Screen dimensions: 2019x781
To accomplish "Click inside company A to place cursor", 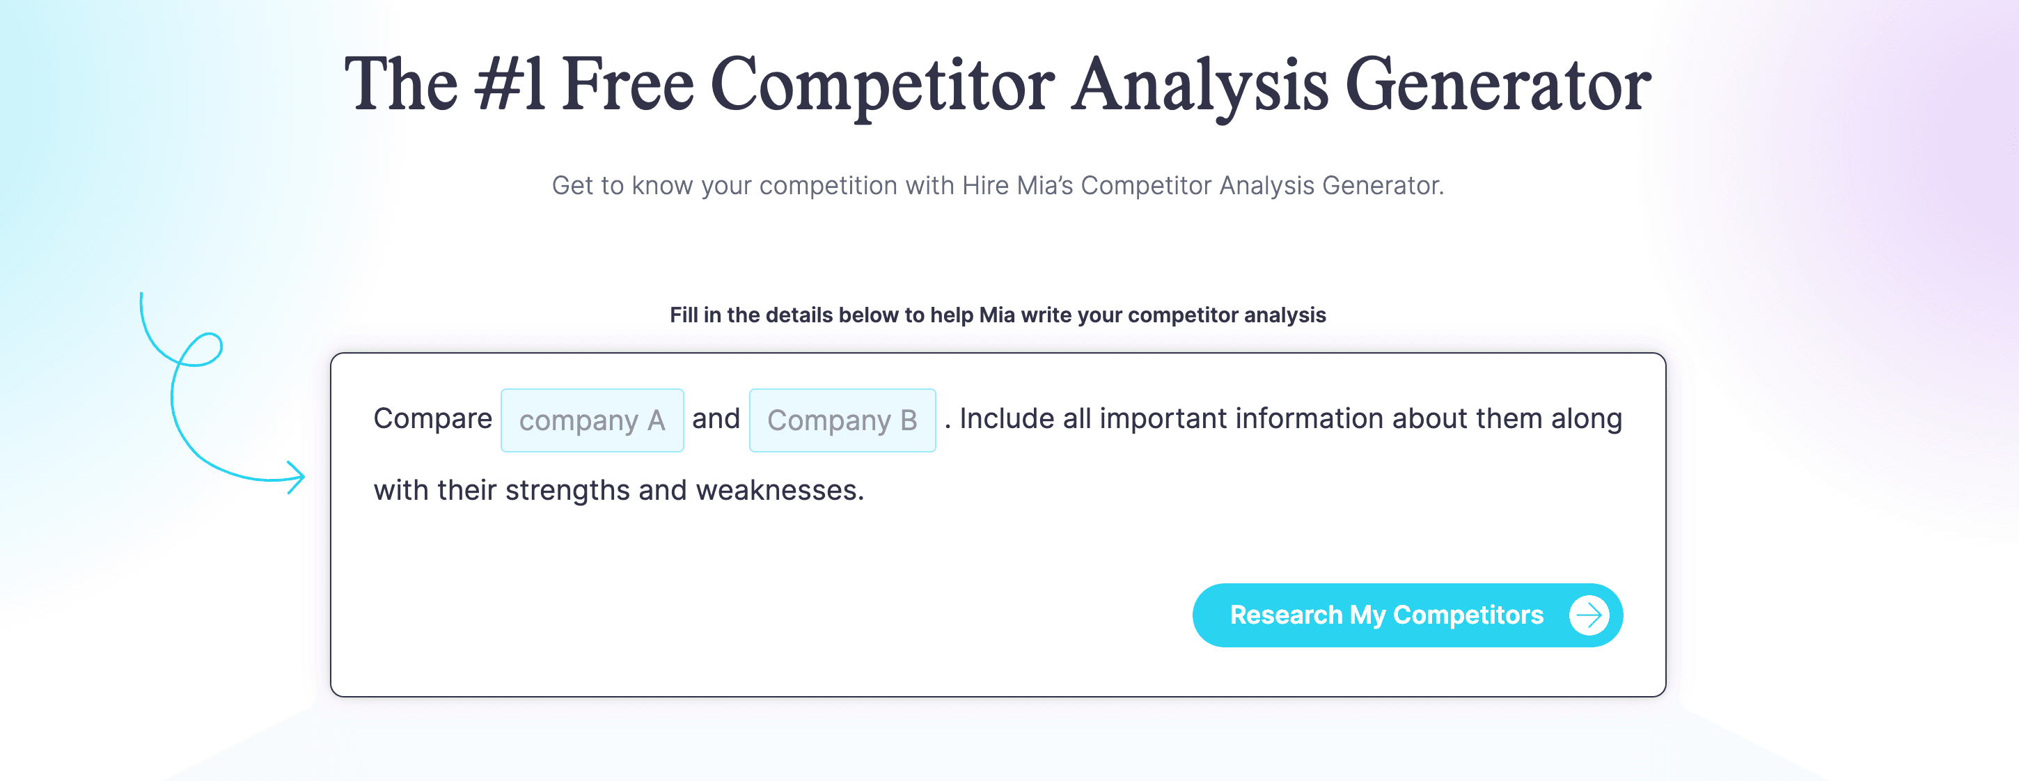I will tap(592, 420).
